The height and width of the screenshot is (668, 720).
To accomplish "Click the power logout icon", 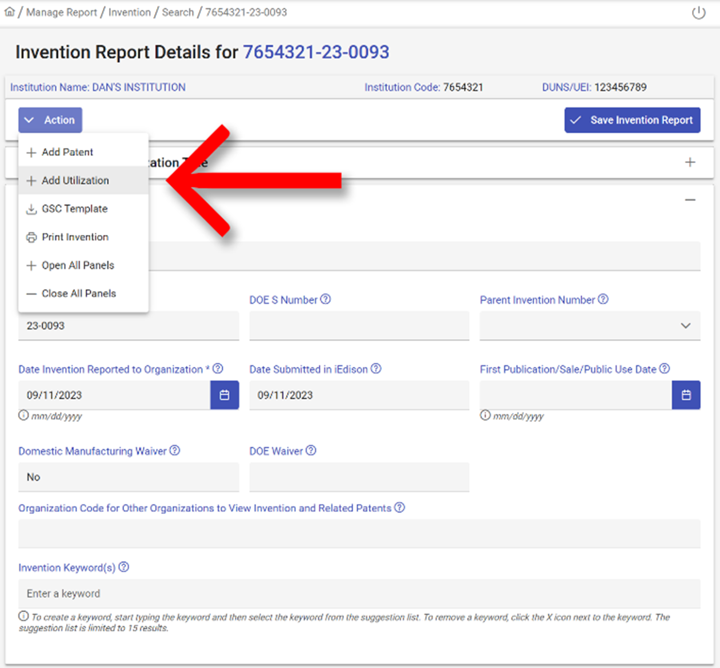I will click(698, 13).
